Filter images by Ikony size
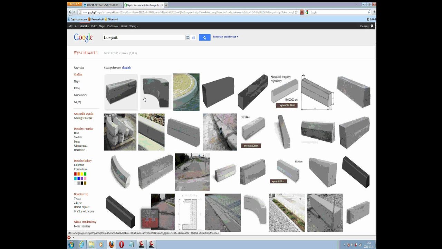The image size is (442, 249). tap(77, 141)
